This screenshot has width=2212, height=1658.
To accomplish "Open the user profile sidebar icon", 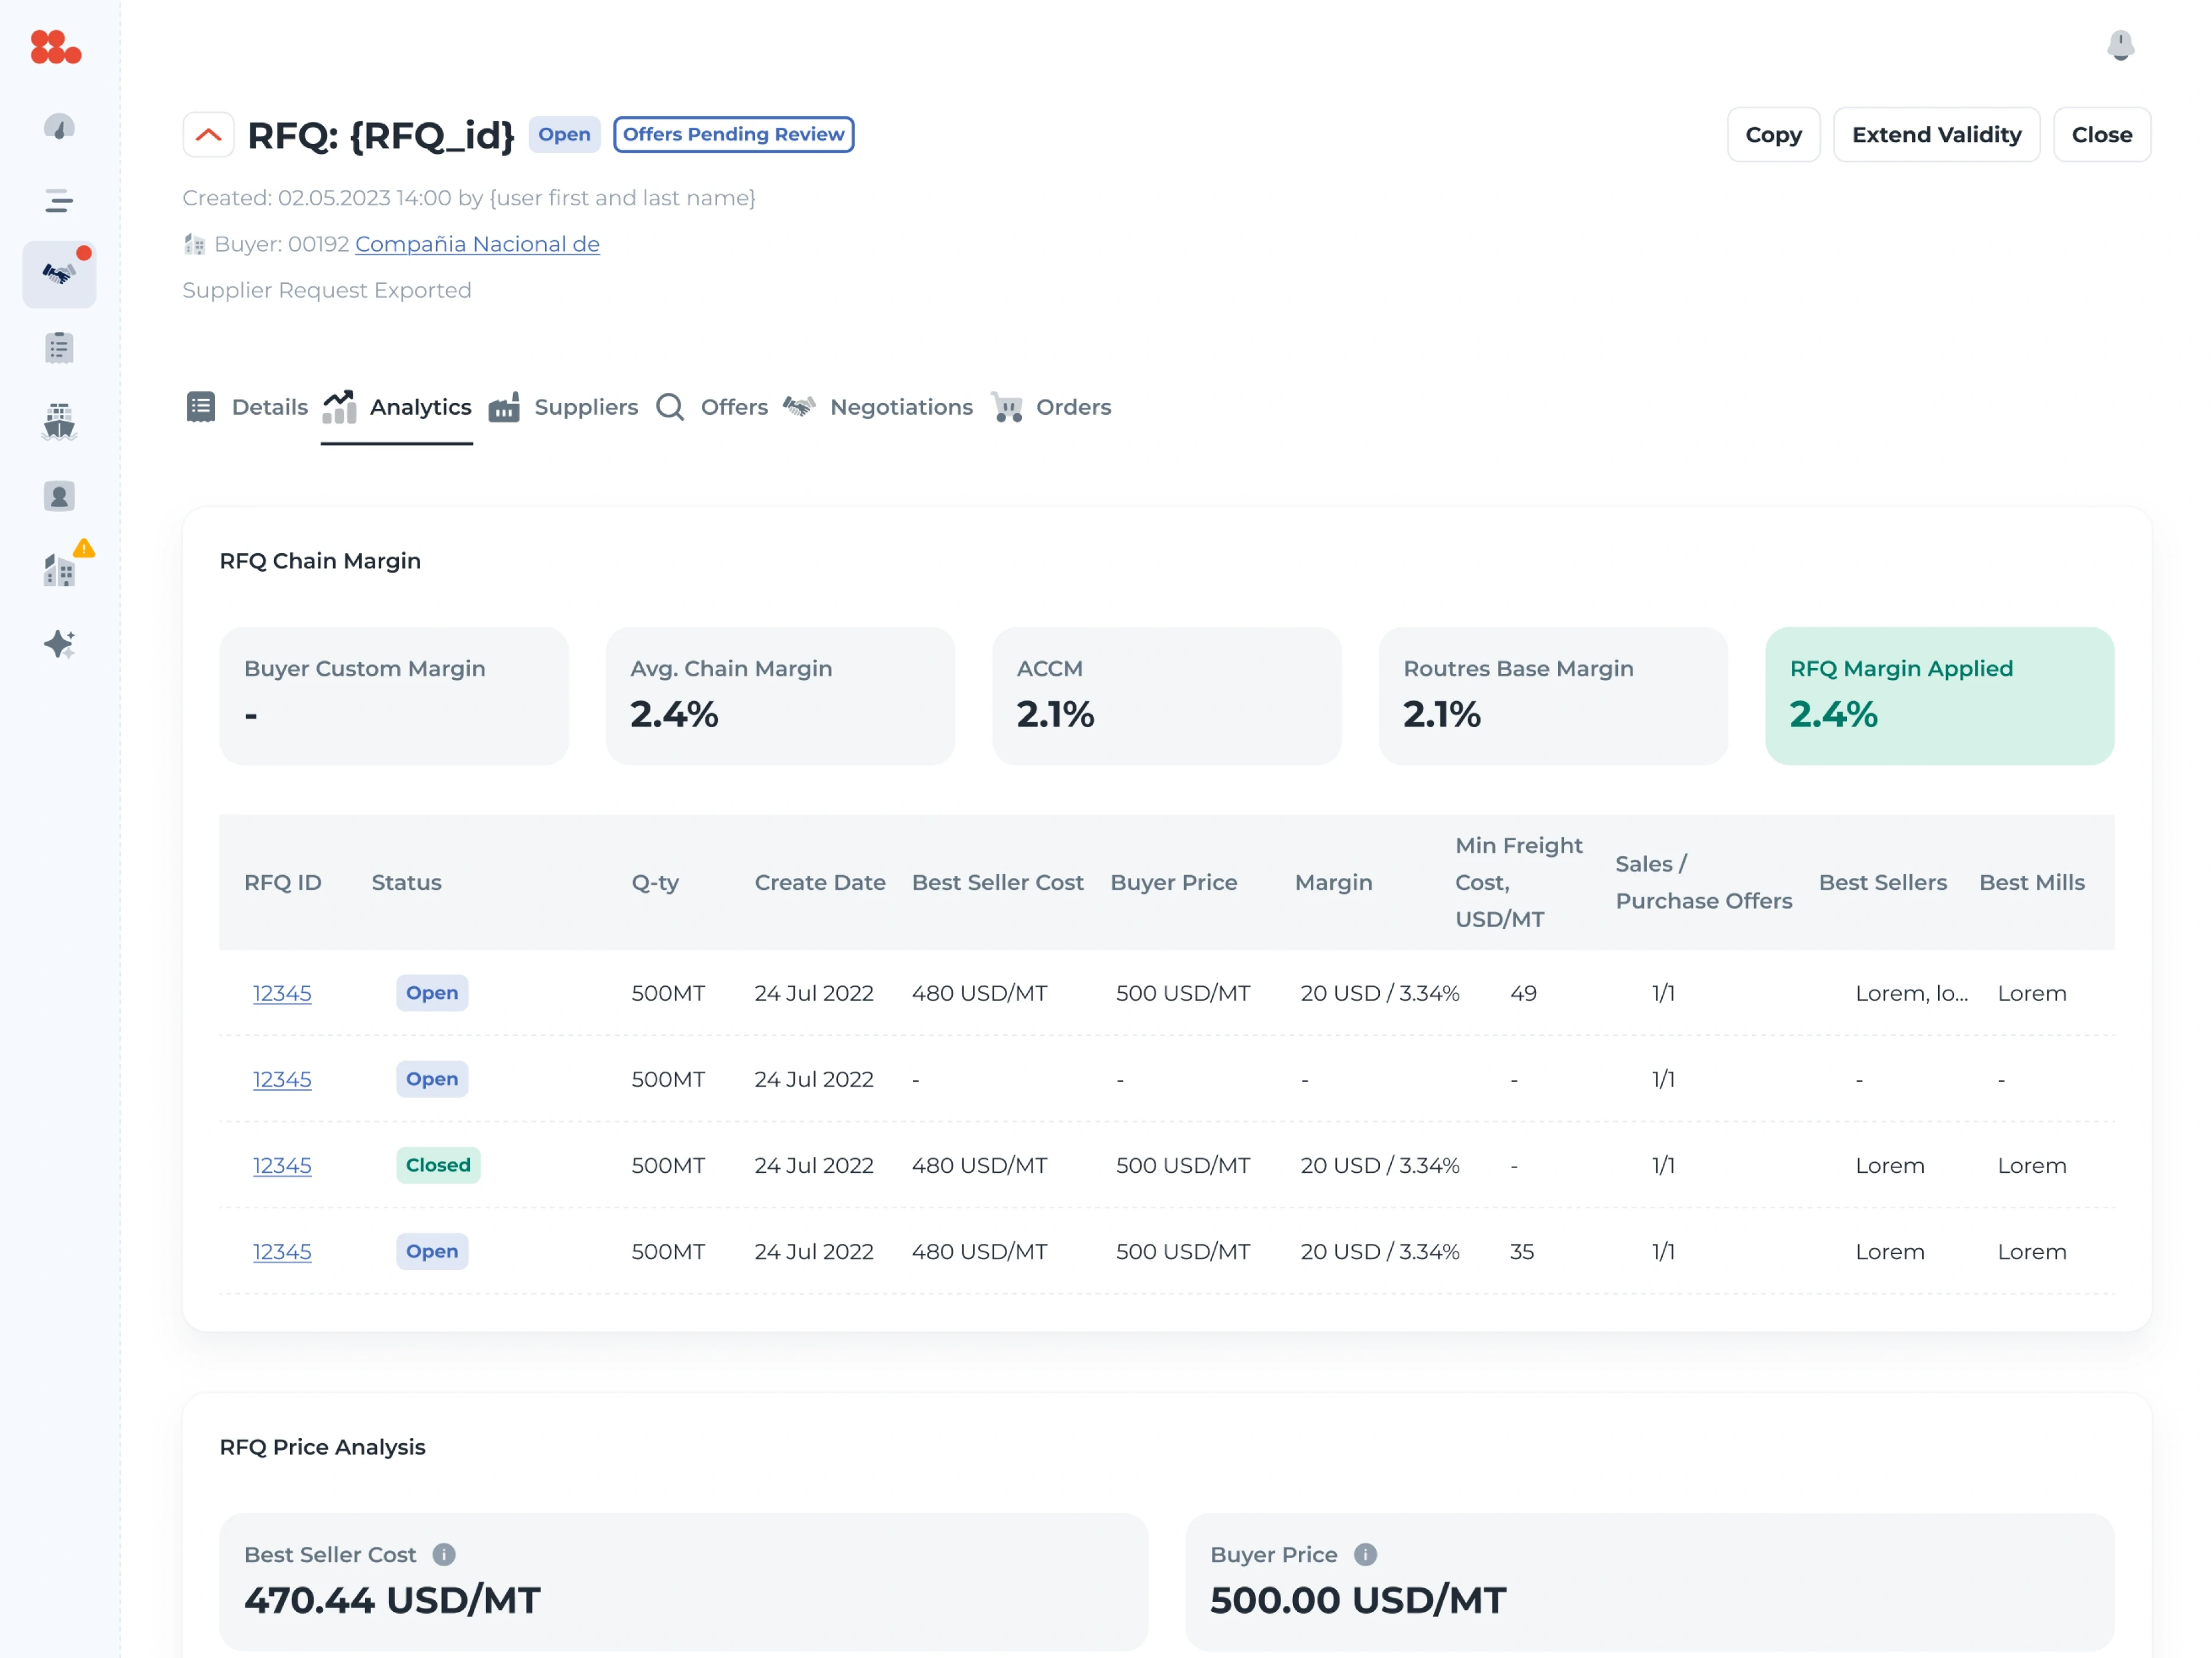I will [x=59, y=496].
